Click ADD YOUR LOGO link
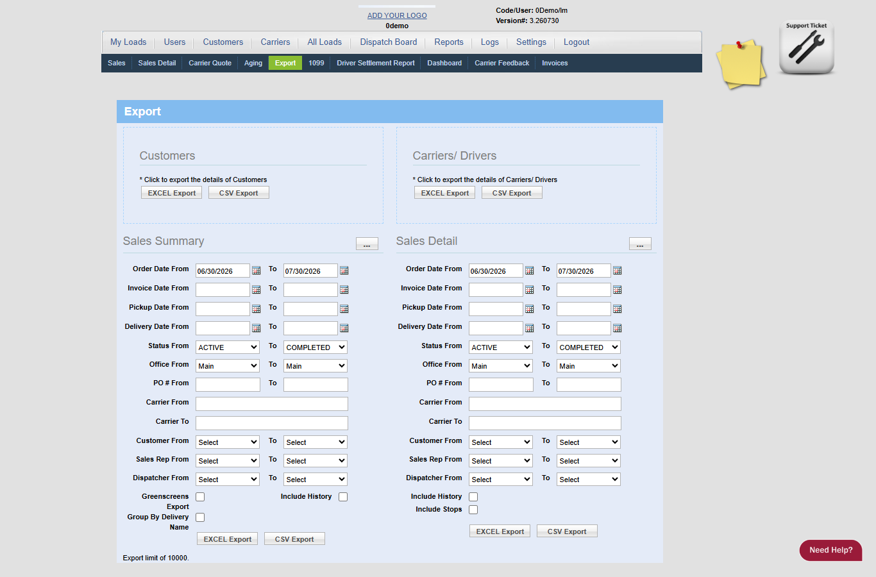Screen dimensions: 876x577 coord(397,15)
